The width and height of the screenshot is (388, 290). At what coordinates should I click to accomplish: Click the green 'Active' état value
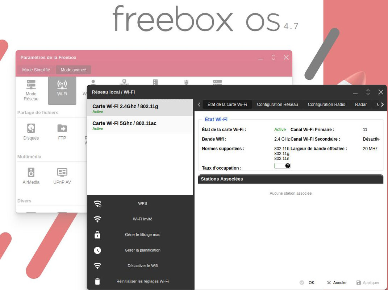(280, 129)
